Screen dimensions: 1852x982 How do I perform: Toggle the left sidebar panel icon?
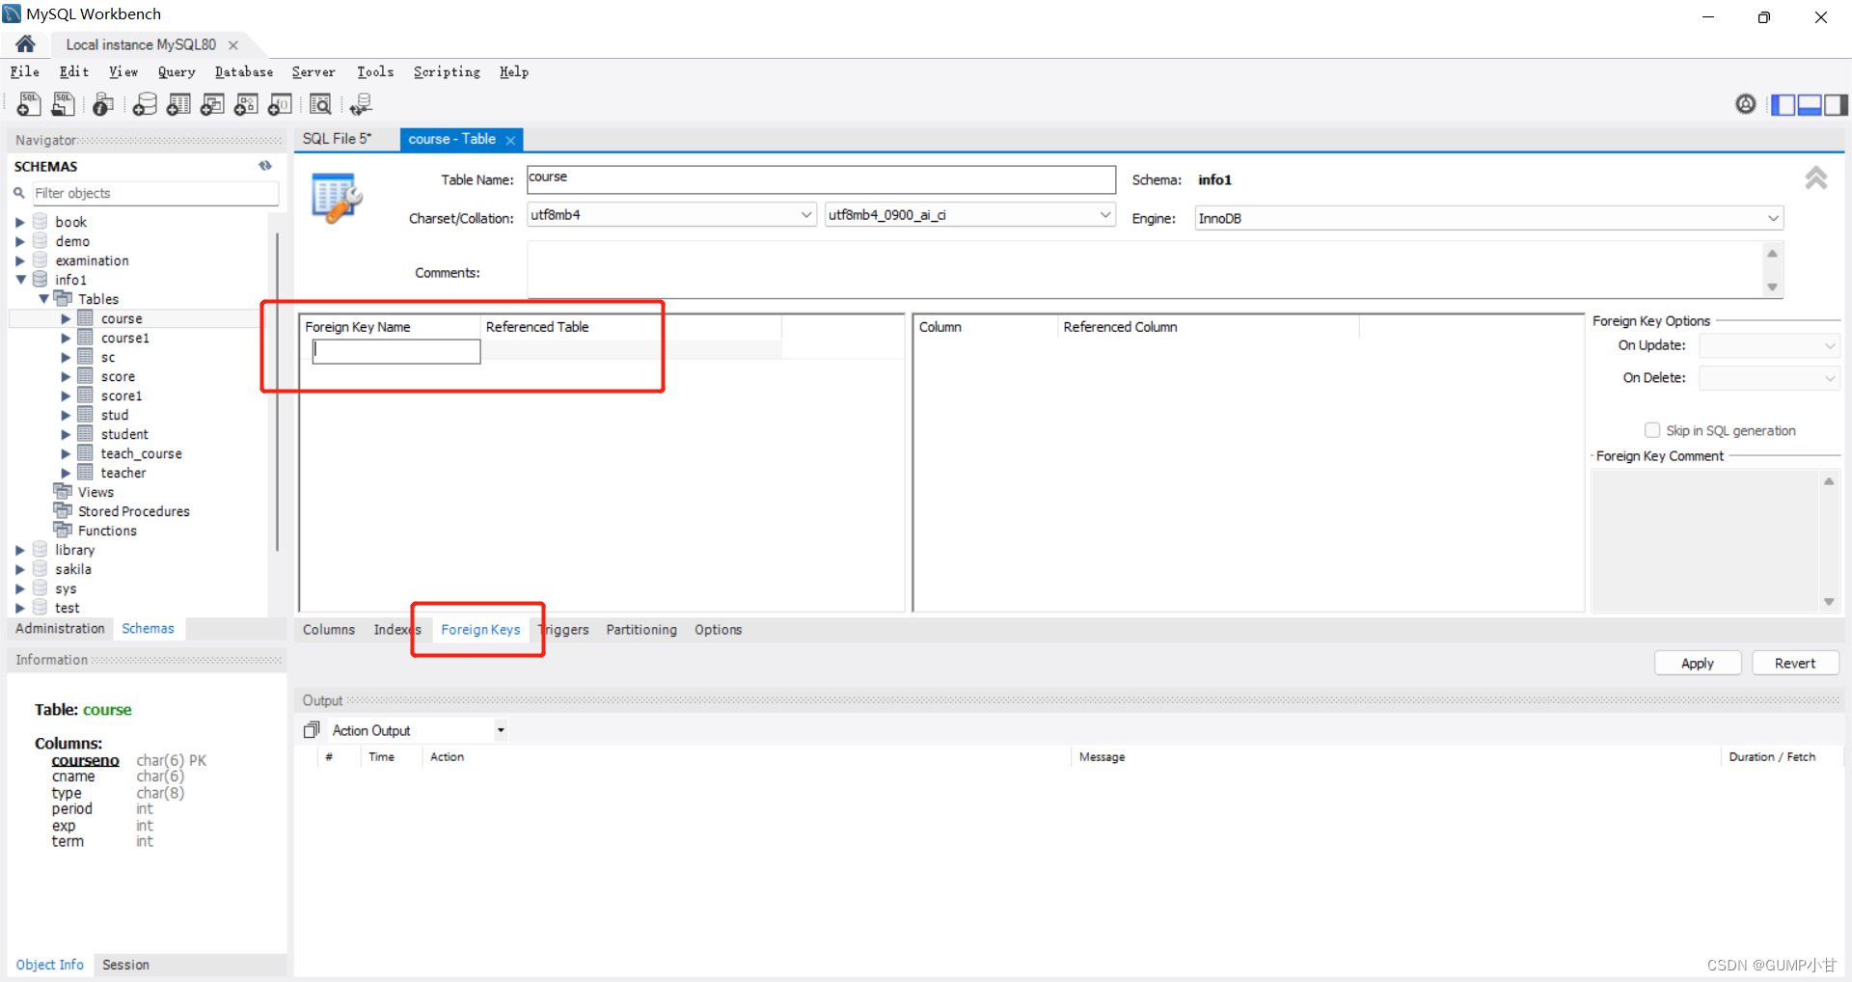coord(1784,105)
